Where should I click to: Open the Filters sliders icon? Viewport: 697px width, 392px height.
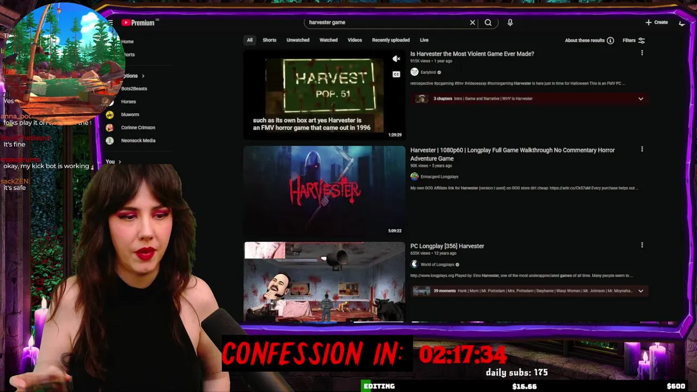point(641,40)
